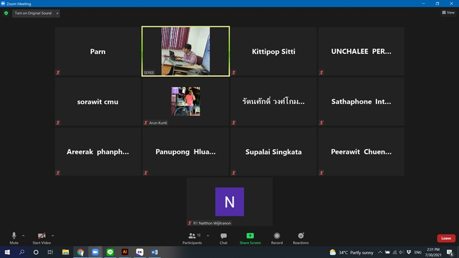Open the Original Sound dropdown arrow
This screenshot has width=459, height=258.
click(x=57, y=13)
